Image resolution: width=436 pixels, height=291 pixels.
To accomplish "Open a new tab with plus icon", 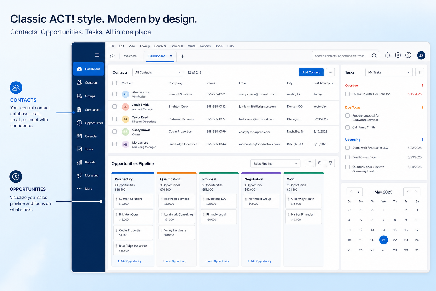I will (182, 56).
